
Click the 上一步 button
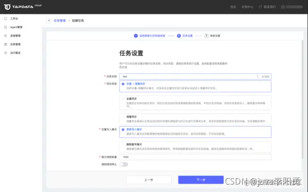click(x=149, y=180)
